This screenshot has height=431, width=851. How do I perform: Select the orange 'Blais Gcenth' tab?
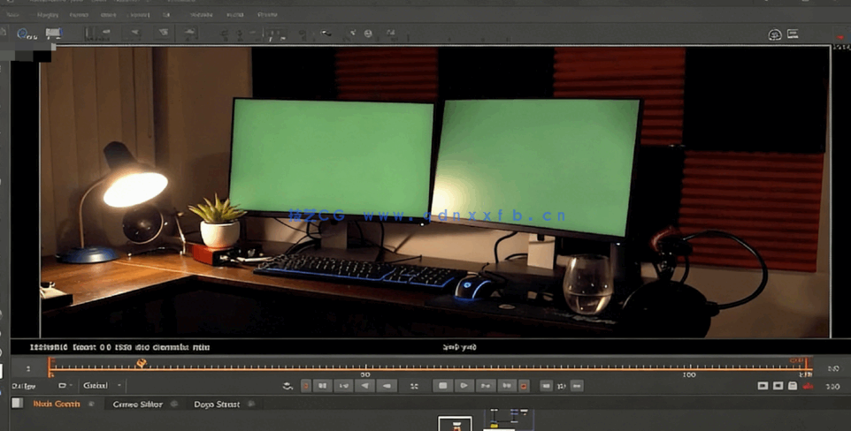(x=56, y=404)
